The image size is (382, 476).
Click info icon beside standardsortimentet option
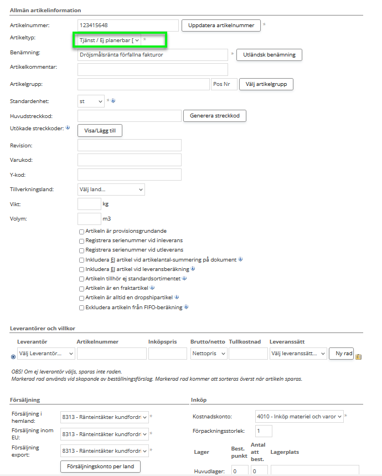pyautogui.click(x=184, y=278)
